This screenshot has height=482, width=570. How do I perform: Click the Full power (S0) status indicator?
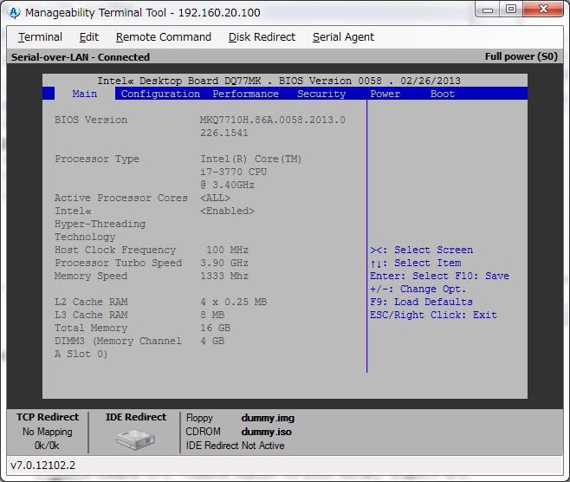(x=521, y=57)
